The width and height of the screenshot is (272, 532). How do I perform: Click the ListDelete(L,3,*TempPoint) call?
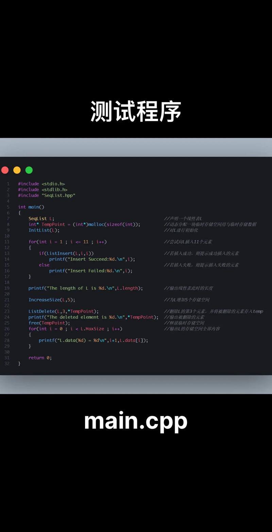[63, 311]
